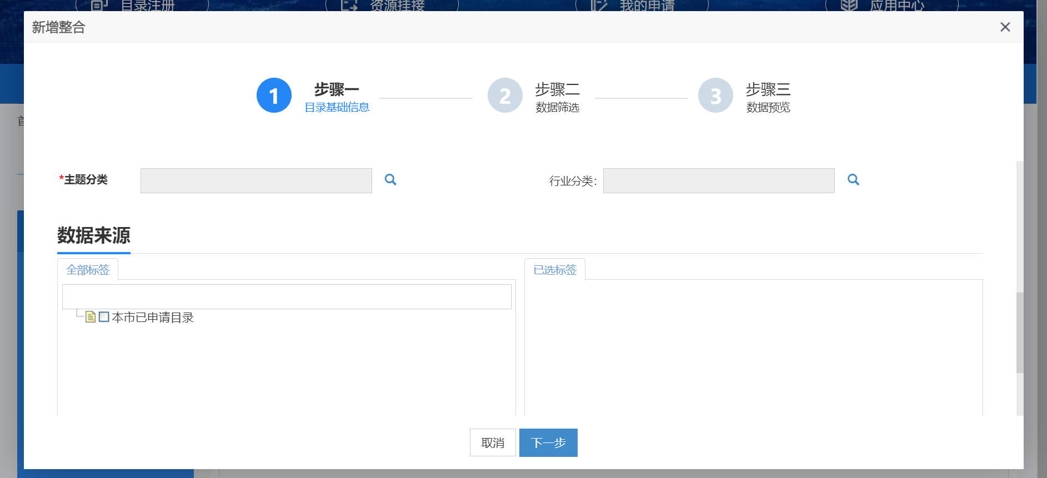
Task: Click step 1 circle 步骤一
Action: 274,95
